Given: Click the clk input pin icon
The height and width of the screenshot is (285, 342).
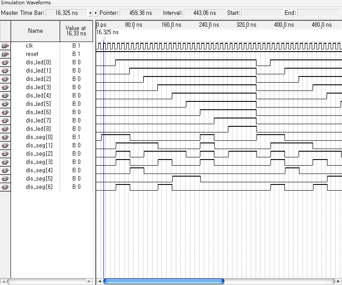Looking at the screenshot, I should point(5,46).
